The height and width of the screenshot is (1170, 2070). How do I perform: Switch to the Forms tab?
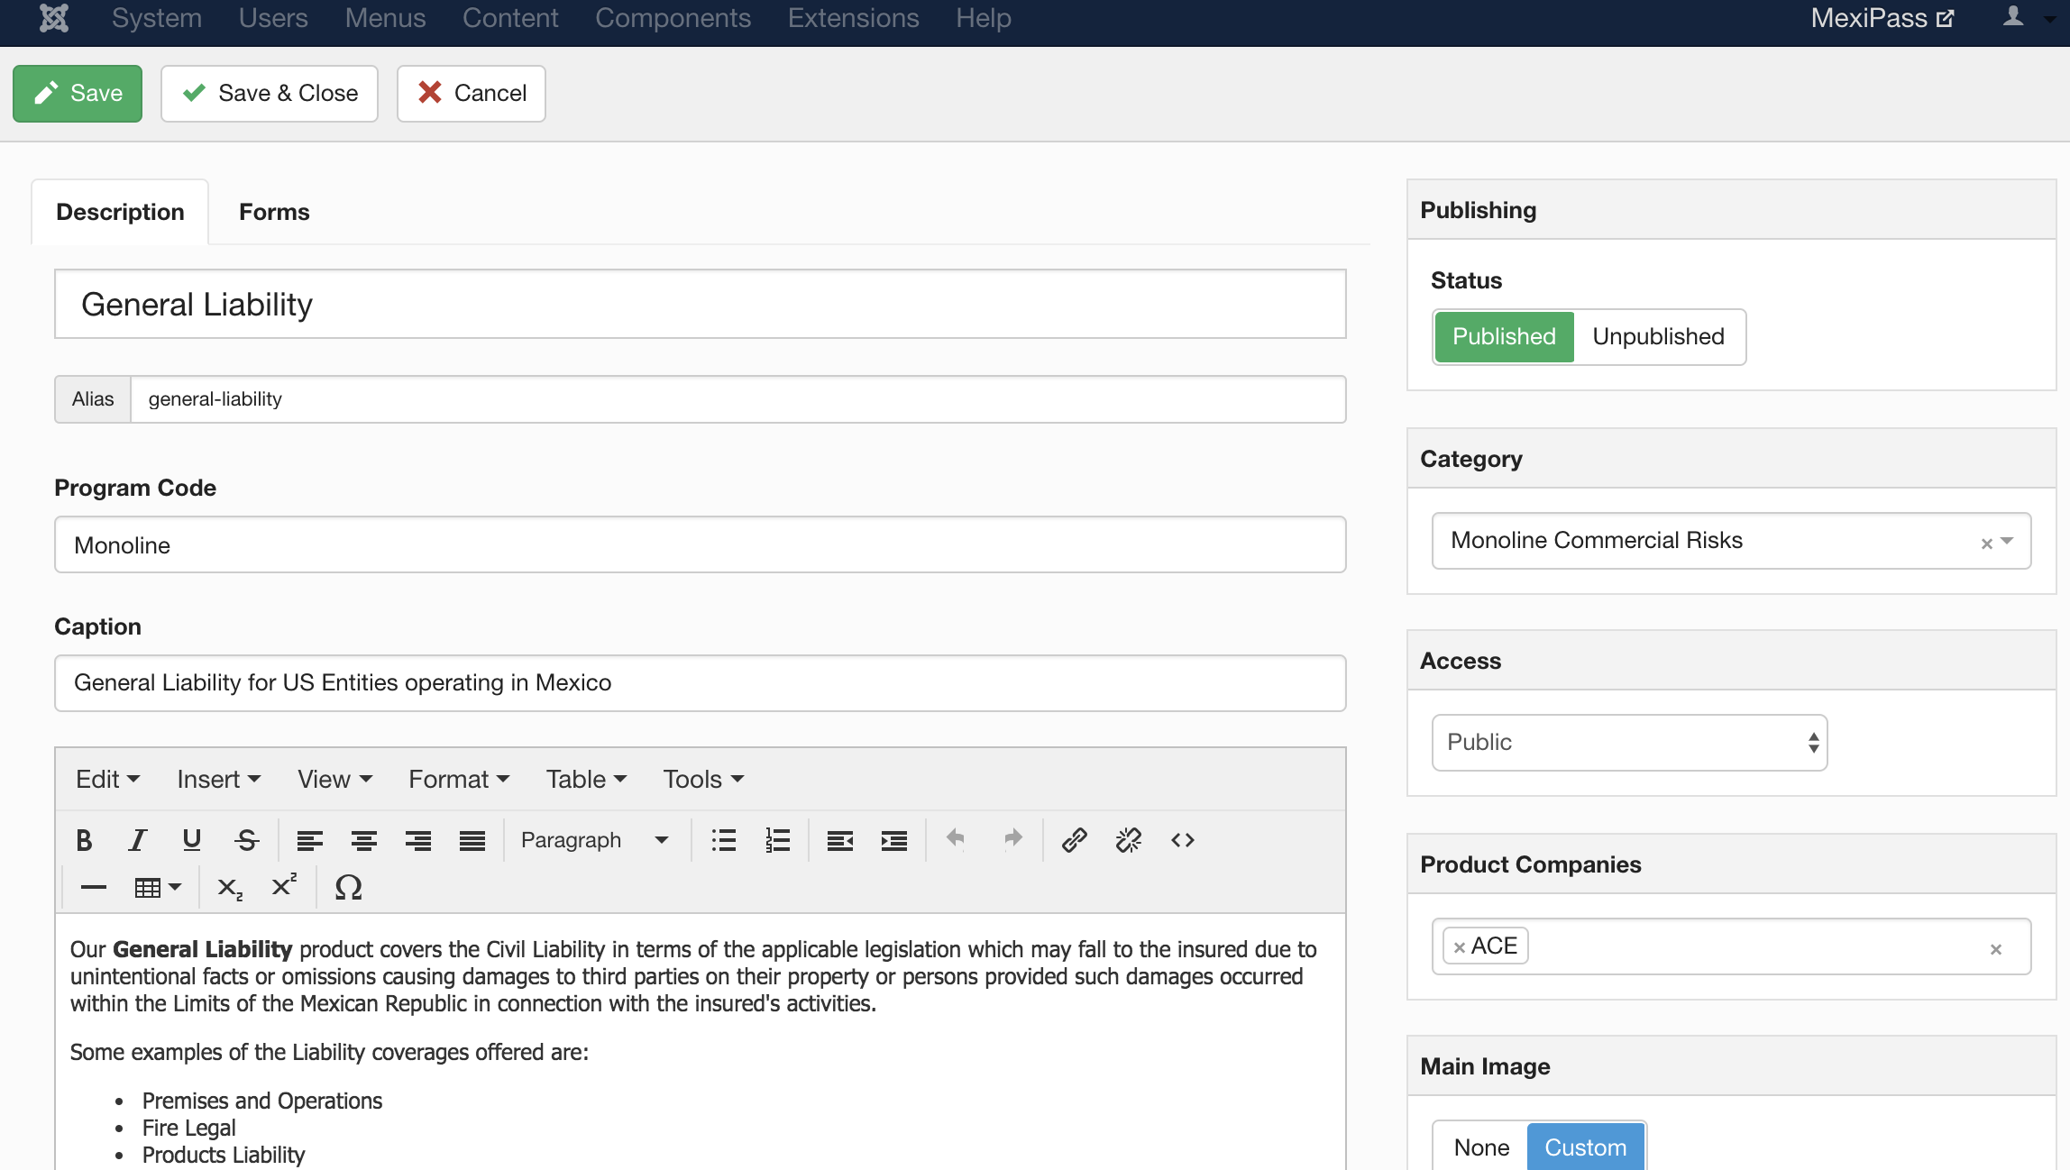tap(274, 212)
